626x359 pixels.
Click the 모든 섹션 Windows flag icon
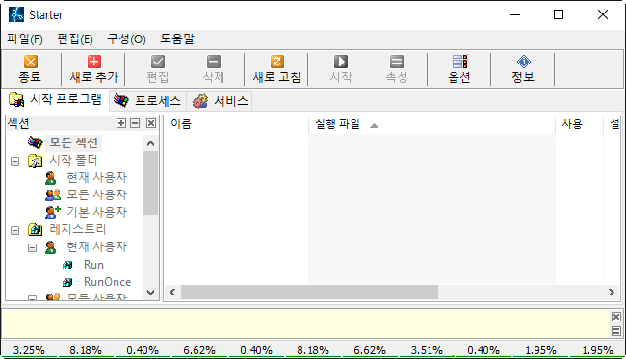click(x=36, y=142)
